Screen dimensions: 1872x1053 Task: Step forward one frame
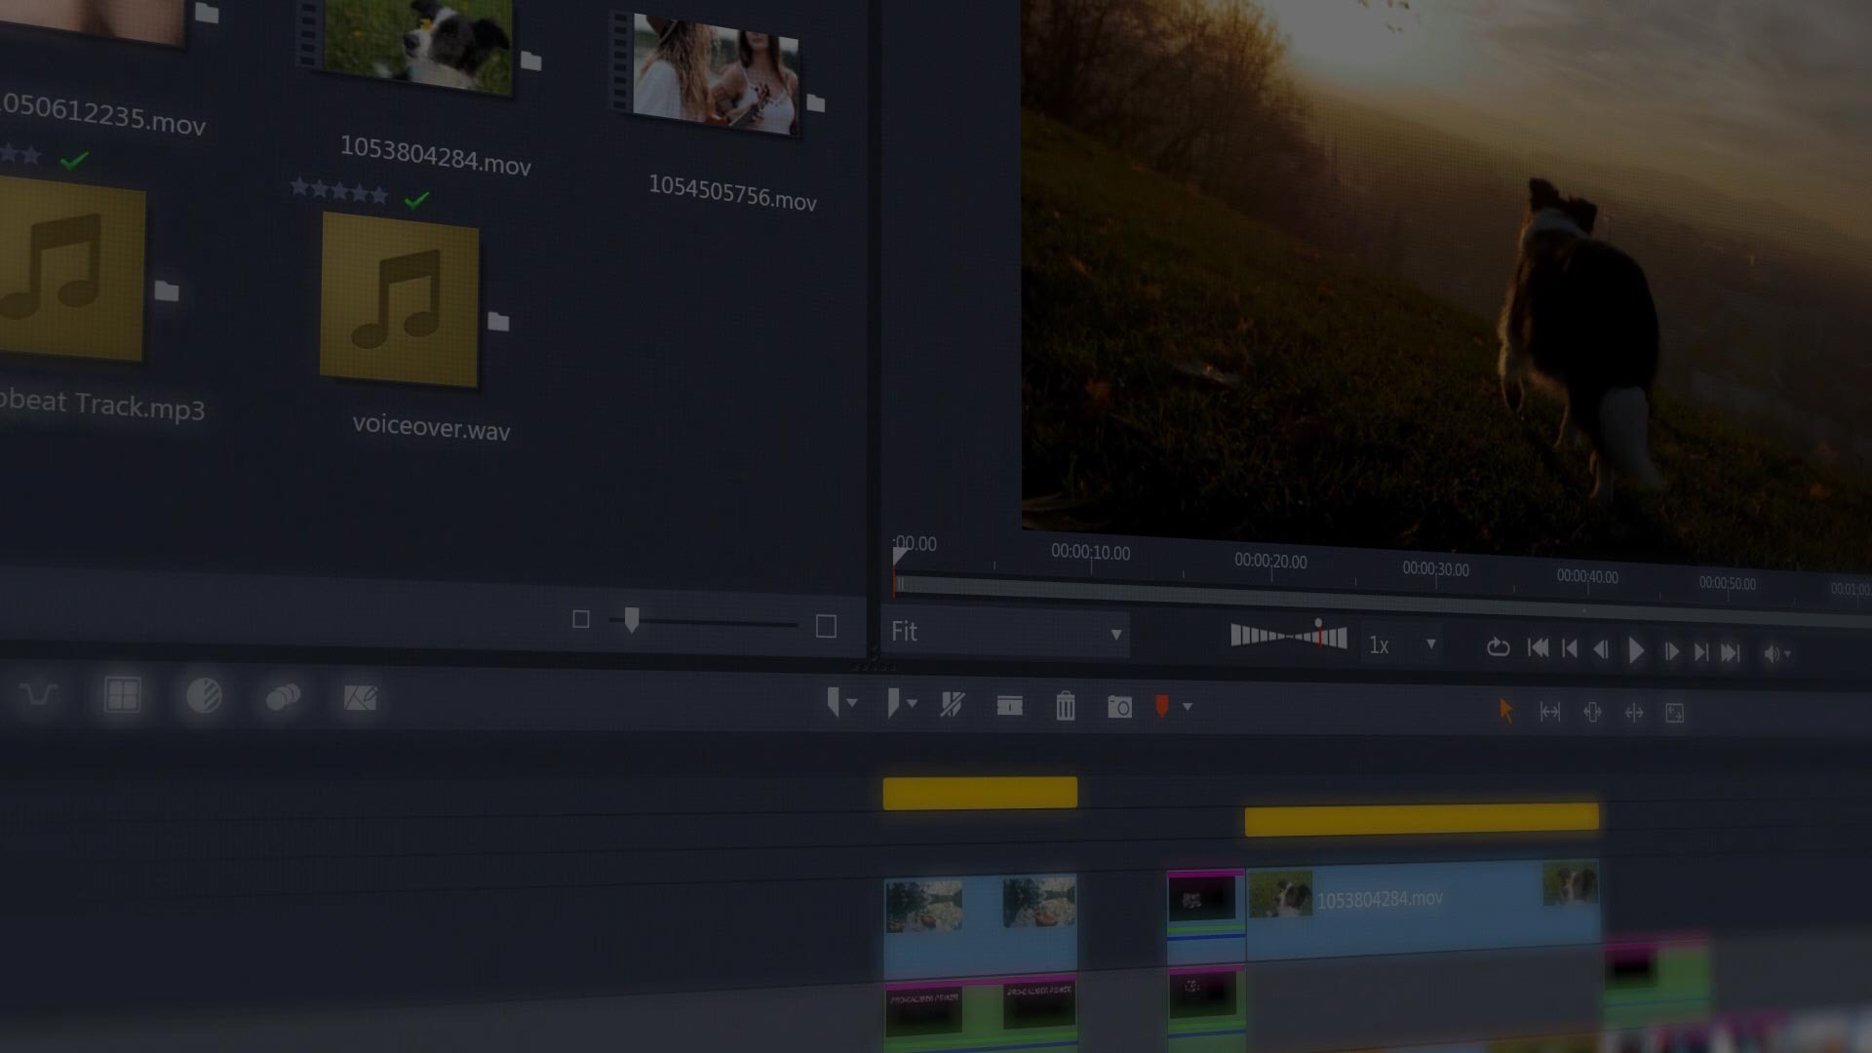1671,651
